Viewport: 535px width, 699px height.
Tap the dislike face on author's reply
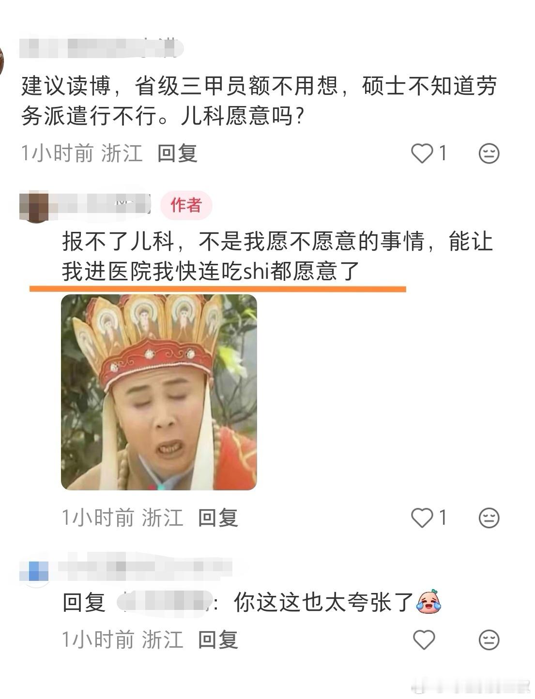[489, 518]
